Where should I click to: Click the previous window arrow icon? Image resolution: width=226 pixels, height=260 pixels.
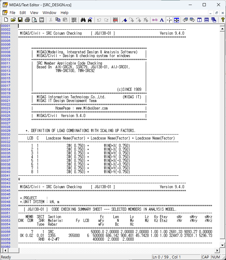[x=185, y=20]
